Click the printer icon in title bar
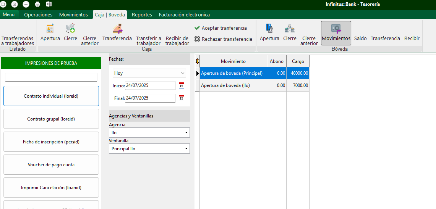Viewport: 436px width, 209px height. tap(37, 4)
